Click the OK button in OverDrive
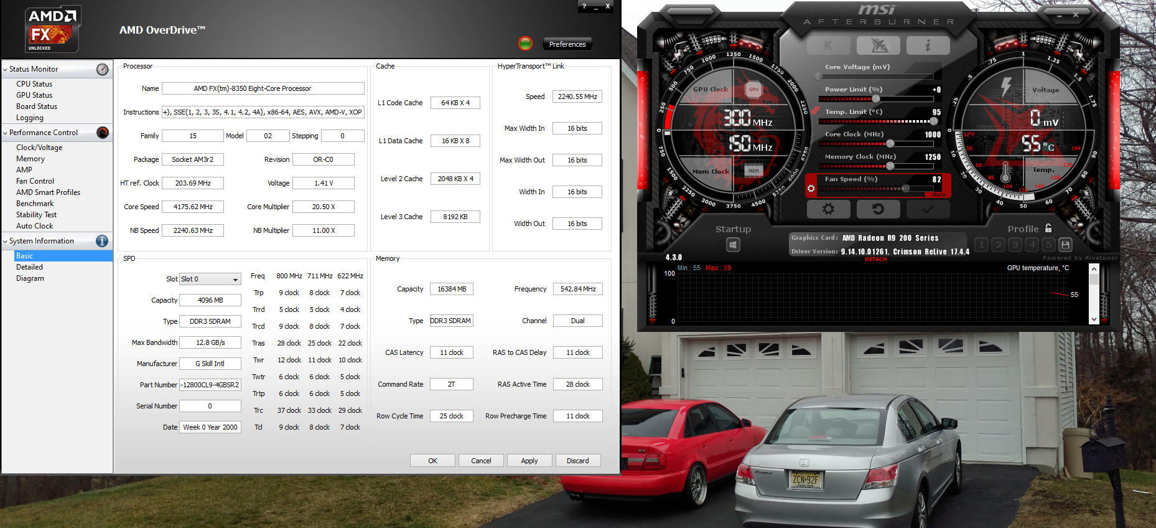The image size is (1156, 528). 432,461
